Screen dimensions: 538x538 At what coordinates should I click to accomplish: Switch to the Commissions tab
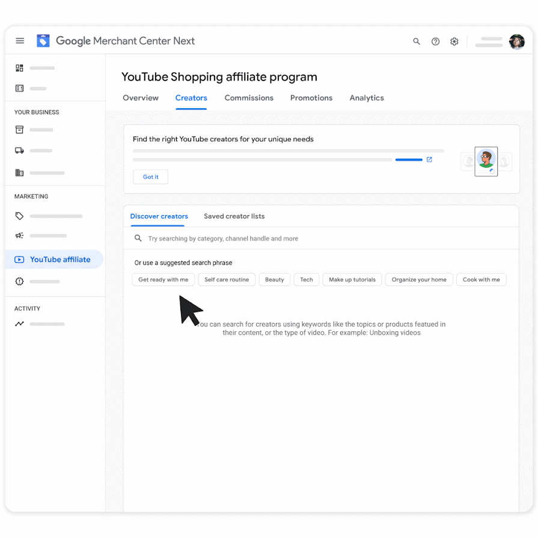[x=249, y=98]
